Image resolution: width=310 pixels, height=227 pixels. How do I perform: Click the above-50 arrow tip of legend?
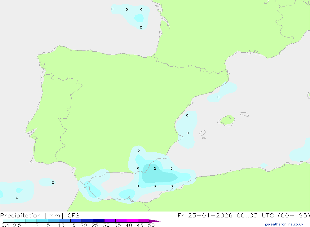pos(155,221)
